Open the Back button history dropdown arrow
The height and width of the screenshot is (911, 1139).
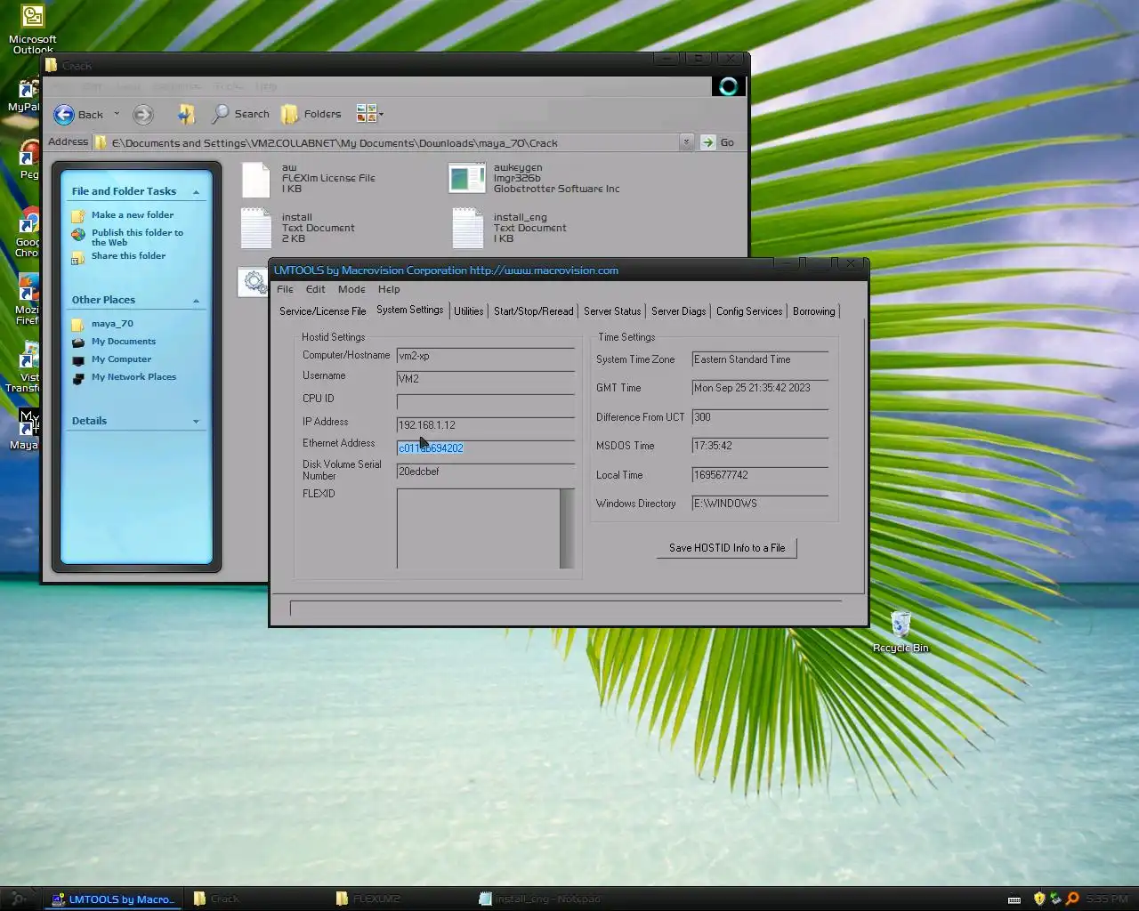click(117, 114)
